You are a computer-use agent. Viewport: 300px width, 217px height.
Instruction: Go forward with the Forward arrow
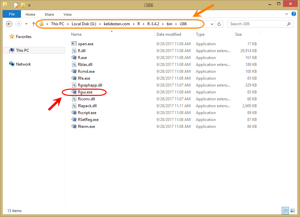pos(18,24)
